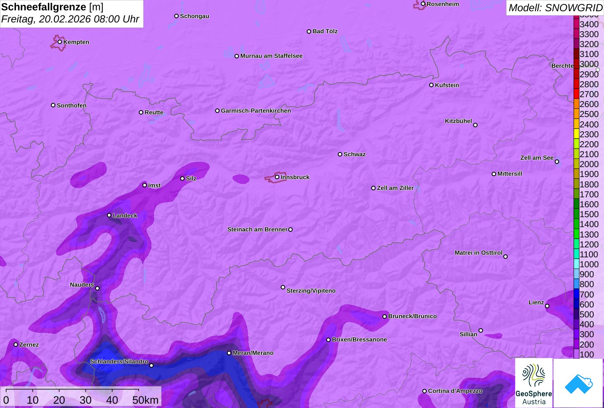Screen dimensions: 604x408
Task: Click the Meran/Merano location marker
Action: (x=229, y=353)
